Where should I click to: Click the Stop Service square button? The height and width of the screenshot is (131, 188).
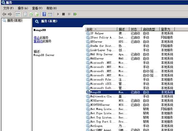pos(63,14)
